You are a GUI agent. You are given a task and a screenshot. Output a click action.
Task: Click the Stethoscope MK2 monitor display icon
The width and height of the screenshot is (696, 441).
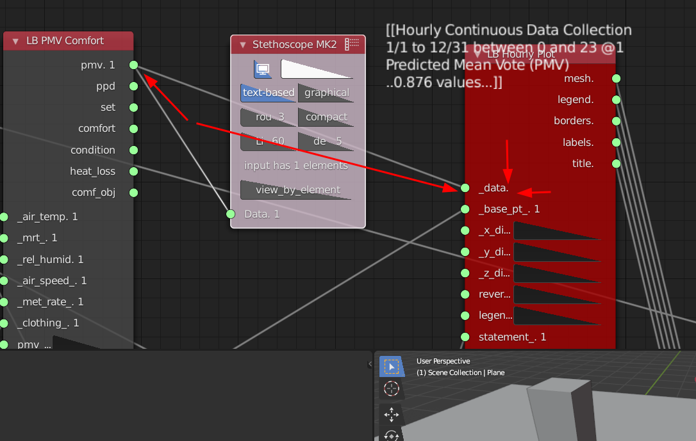coord(263,69)
